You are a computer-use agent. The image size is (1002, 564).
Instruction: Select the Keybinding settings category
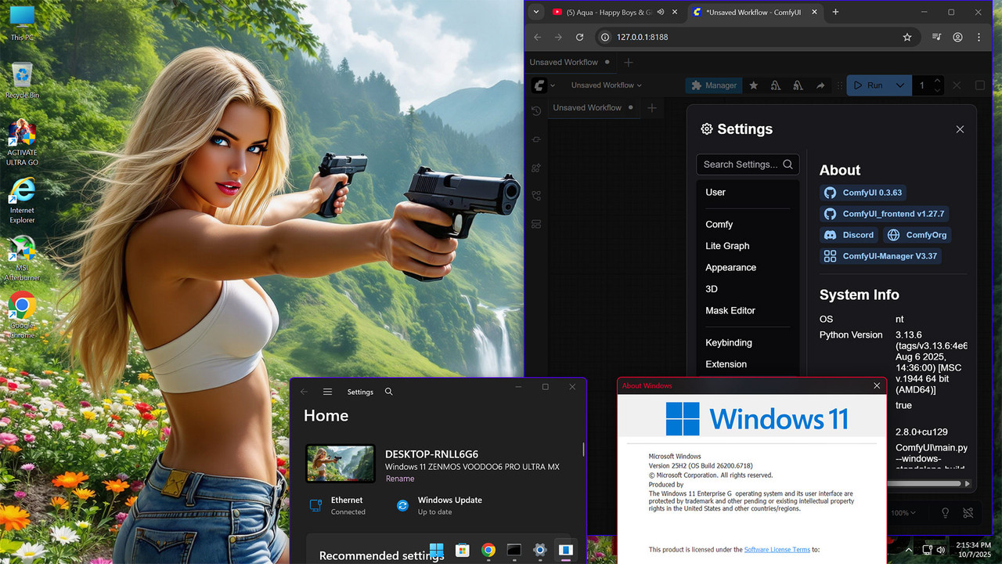[x=748, y=342]
